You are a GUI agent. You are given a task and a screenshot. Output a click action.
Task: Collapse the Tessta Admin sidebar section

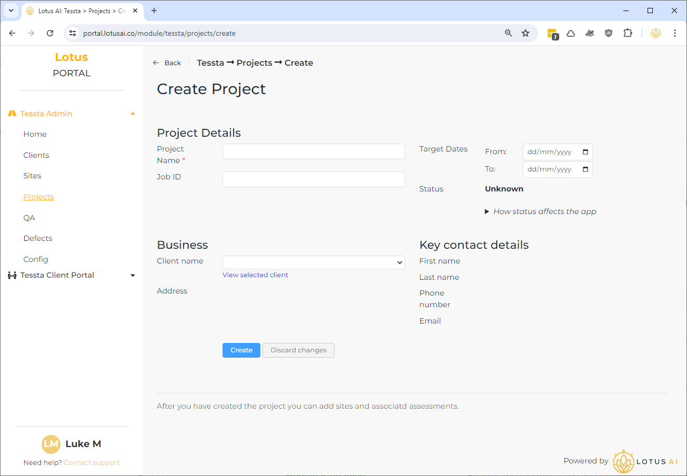pyautogui.click(x=133, y=114)
